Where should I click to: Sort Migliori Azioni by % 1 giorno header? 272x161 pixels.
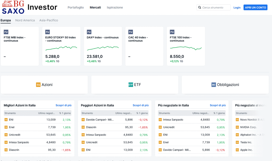click(65, 113)
